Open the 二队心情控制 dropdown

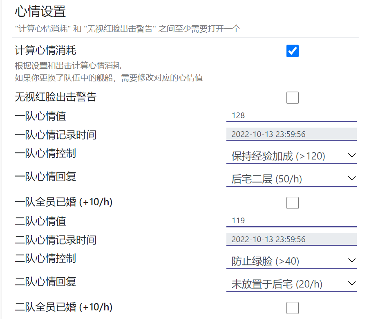[x=292, y=261]
